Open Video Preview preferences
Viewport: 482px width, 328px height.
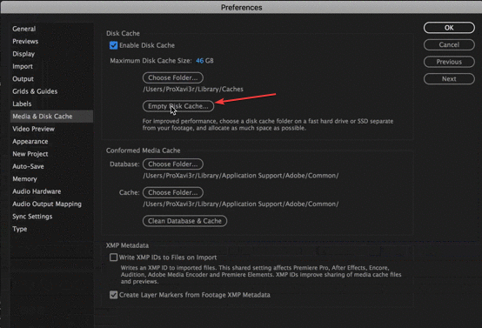coord(33,129)
